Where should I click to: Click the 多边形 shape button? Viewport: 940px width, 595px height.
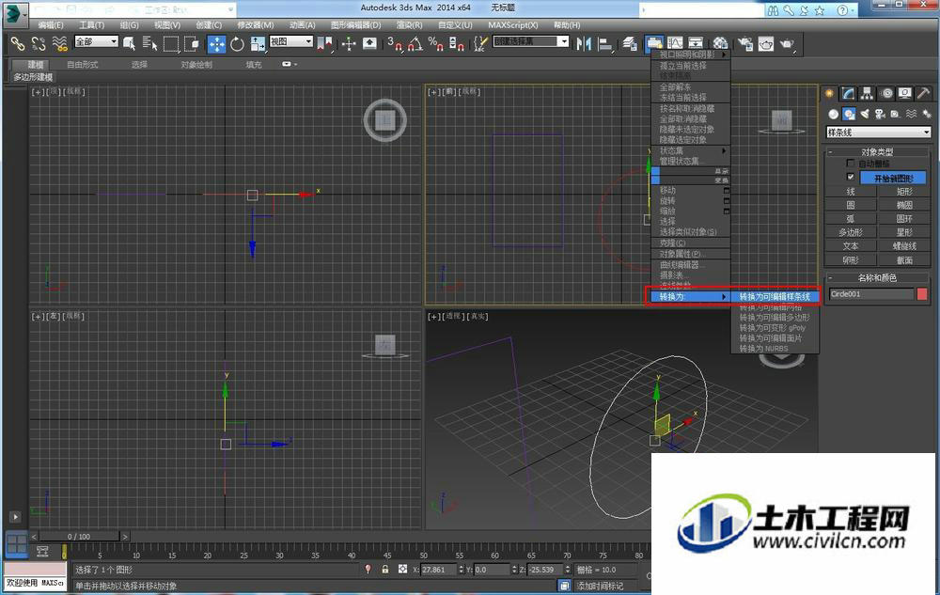point(851,232)
